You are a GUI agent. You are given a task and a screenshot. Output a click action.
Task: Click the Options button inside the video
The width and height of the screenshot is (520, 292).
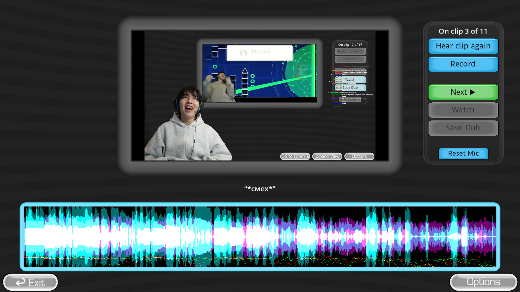(359, 156)
